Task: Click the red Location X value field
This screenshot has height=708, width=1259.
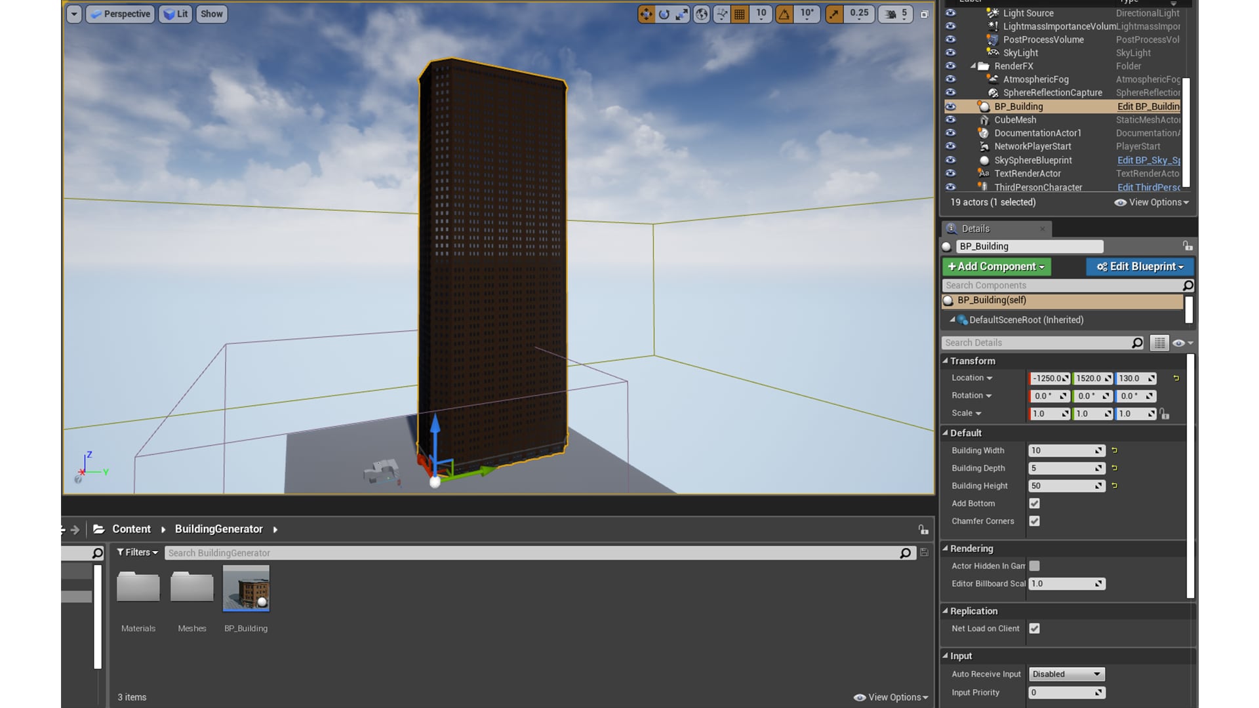Action: (1048, 378)
